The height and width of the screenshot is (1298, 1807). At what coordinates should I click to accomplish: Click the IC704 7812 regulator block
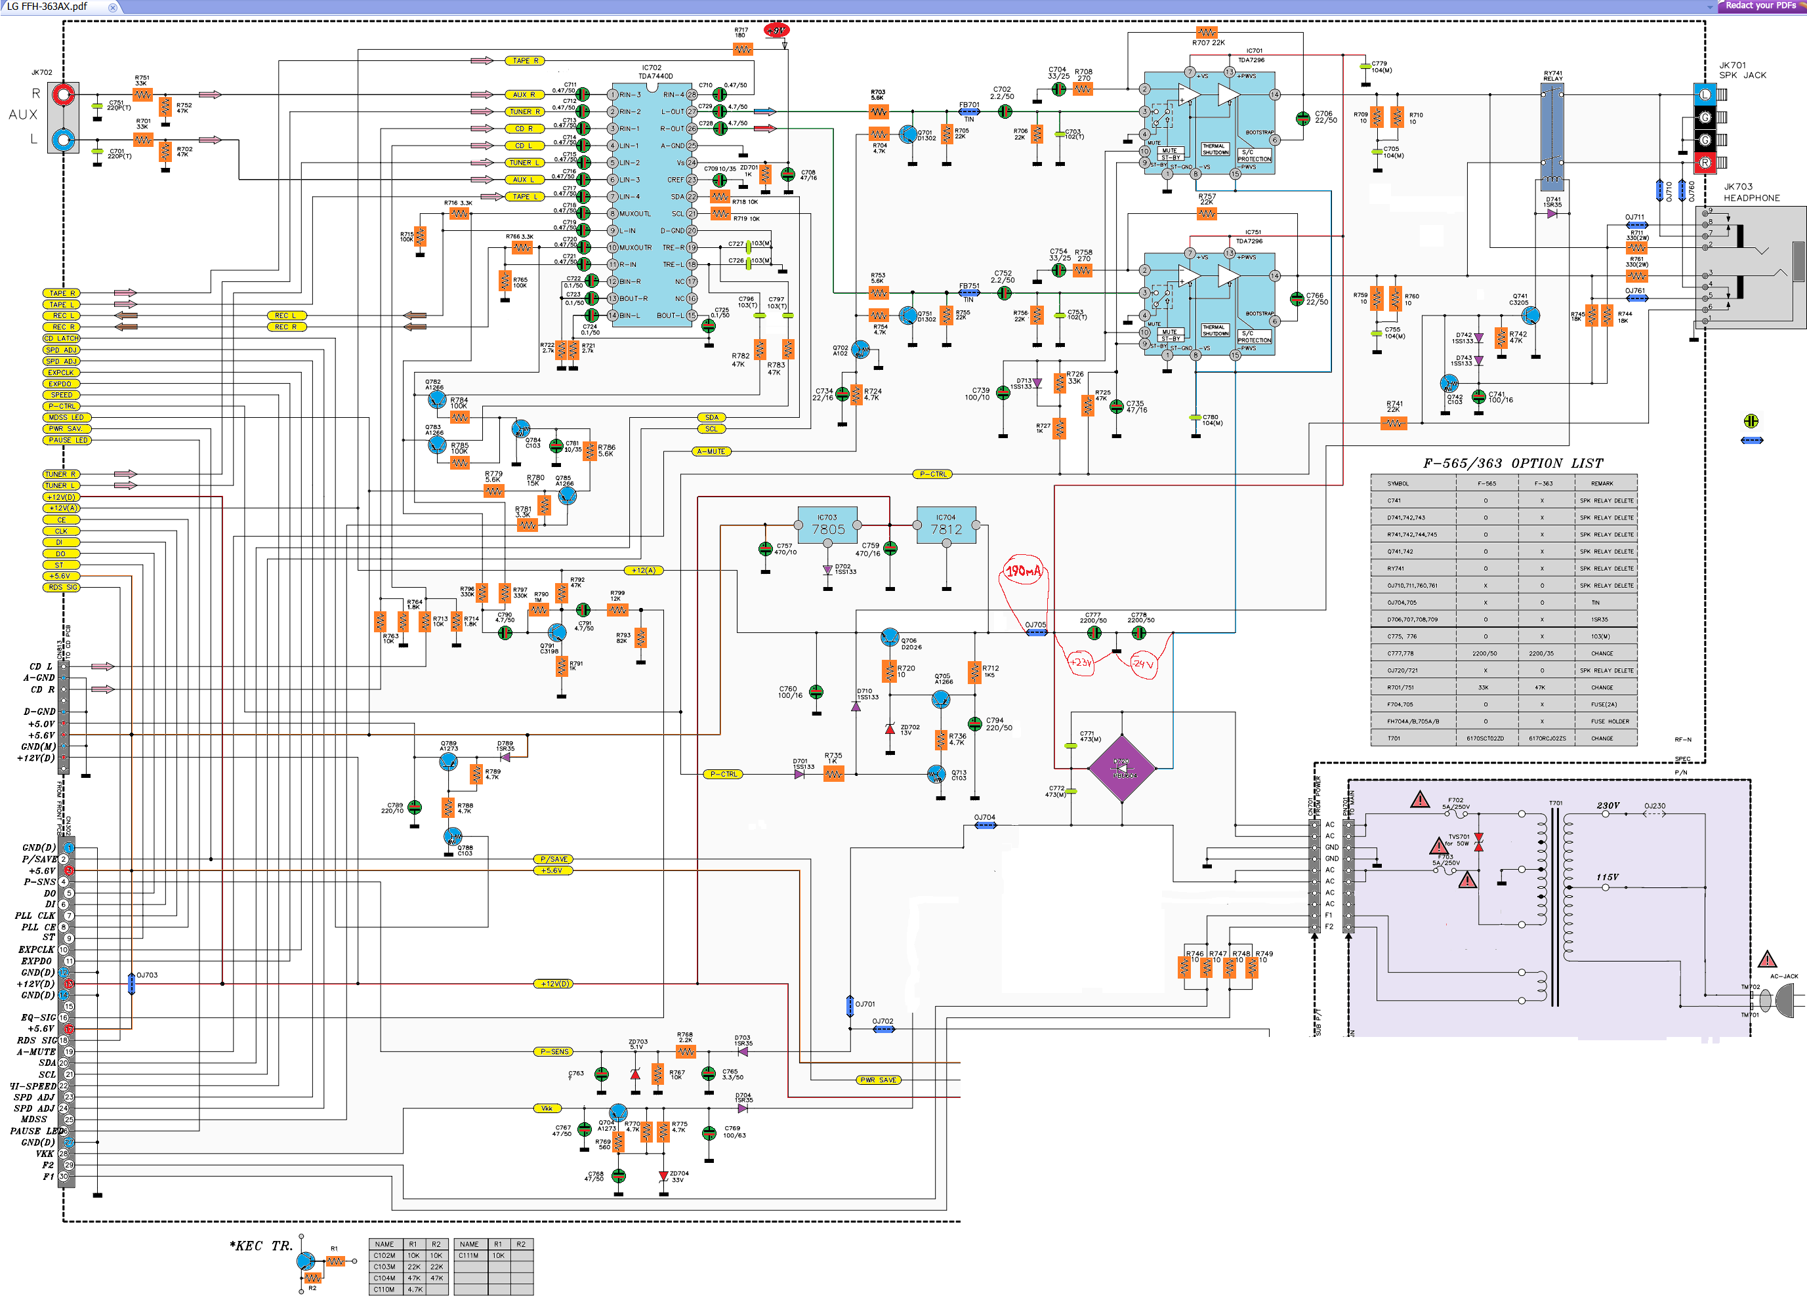945,525
